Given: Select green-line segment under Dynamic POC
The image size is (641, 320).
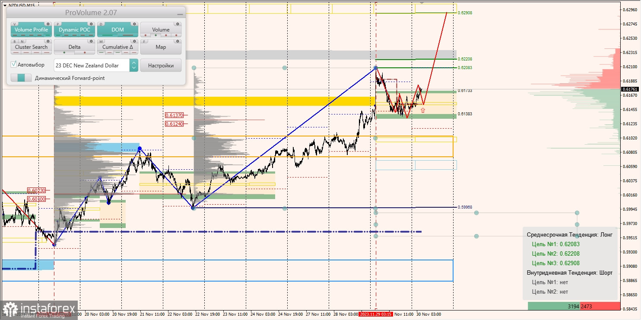Looking at the screenshot, I should coord(58,35).
